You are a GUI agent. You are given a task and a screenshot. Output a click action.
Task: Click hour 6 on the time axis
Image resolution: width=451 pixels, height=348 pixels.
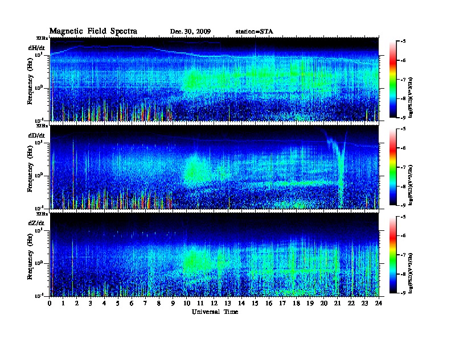(132, 304)
